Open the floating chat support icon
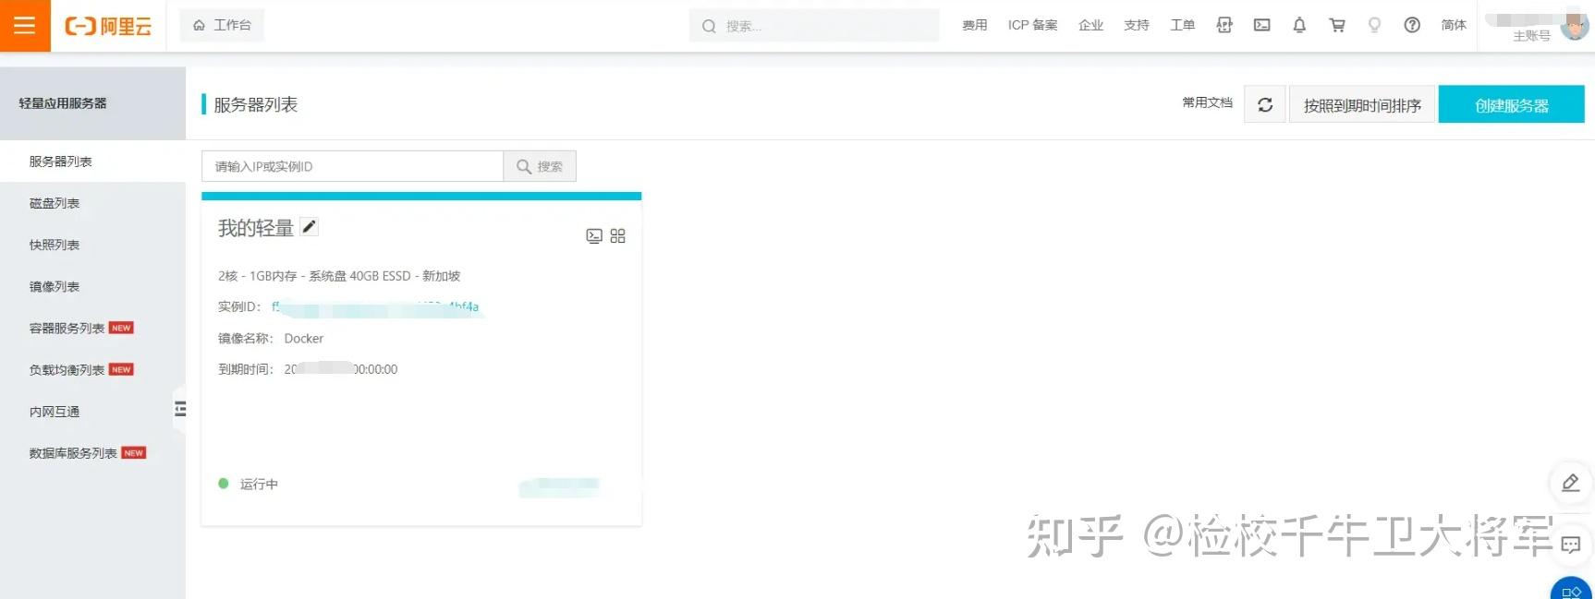 1570,545
